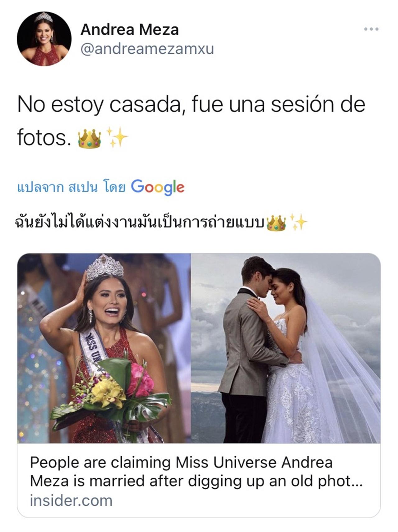Click the Google logo in translation notice

click(x=158, y=187)
